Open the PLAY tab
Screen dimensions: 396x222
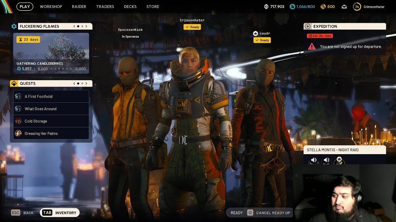pos(25,6)
